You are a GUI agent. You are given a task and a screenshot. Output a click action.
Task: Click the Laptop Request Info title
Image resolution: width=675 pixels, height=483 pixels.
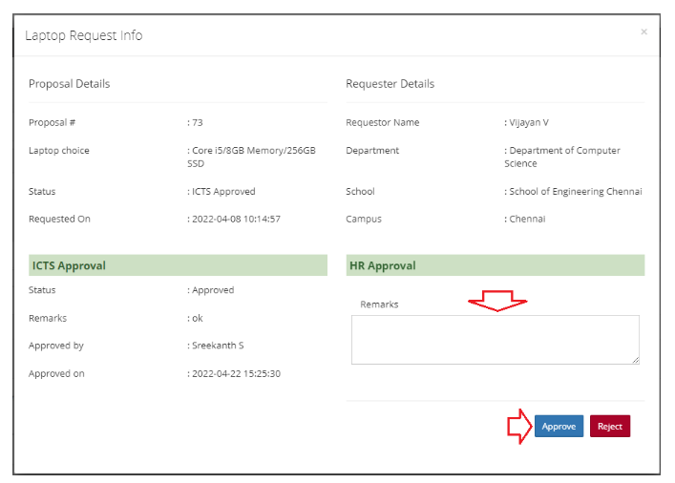coord(84,35)
